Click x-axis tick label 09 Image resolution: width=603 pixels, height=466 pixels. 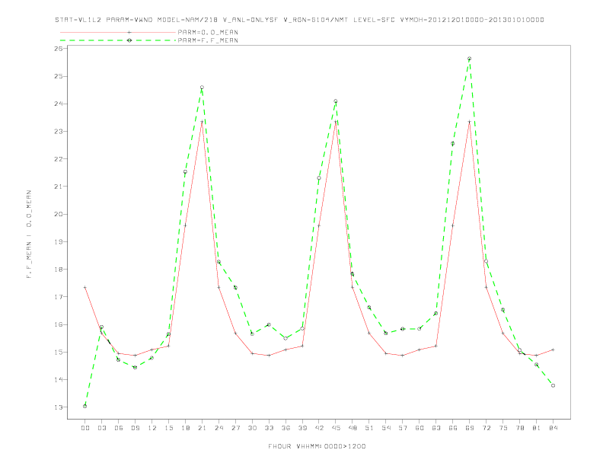point(135,428)
